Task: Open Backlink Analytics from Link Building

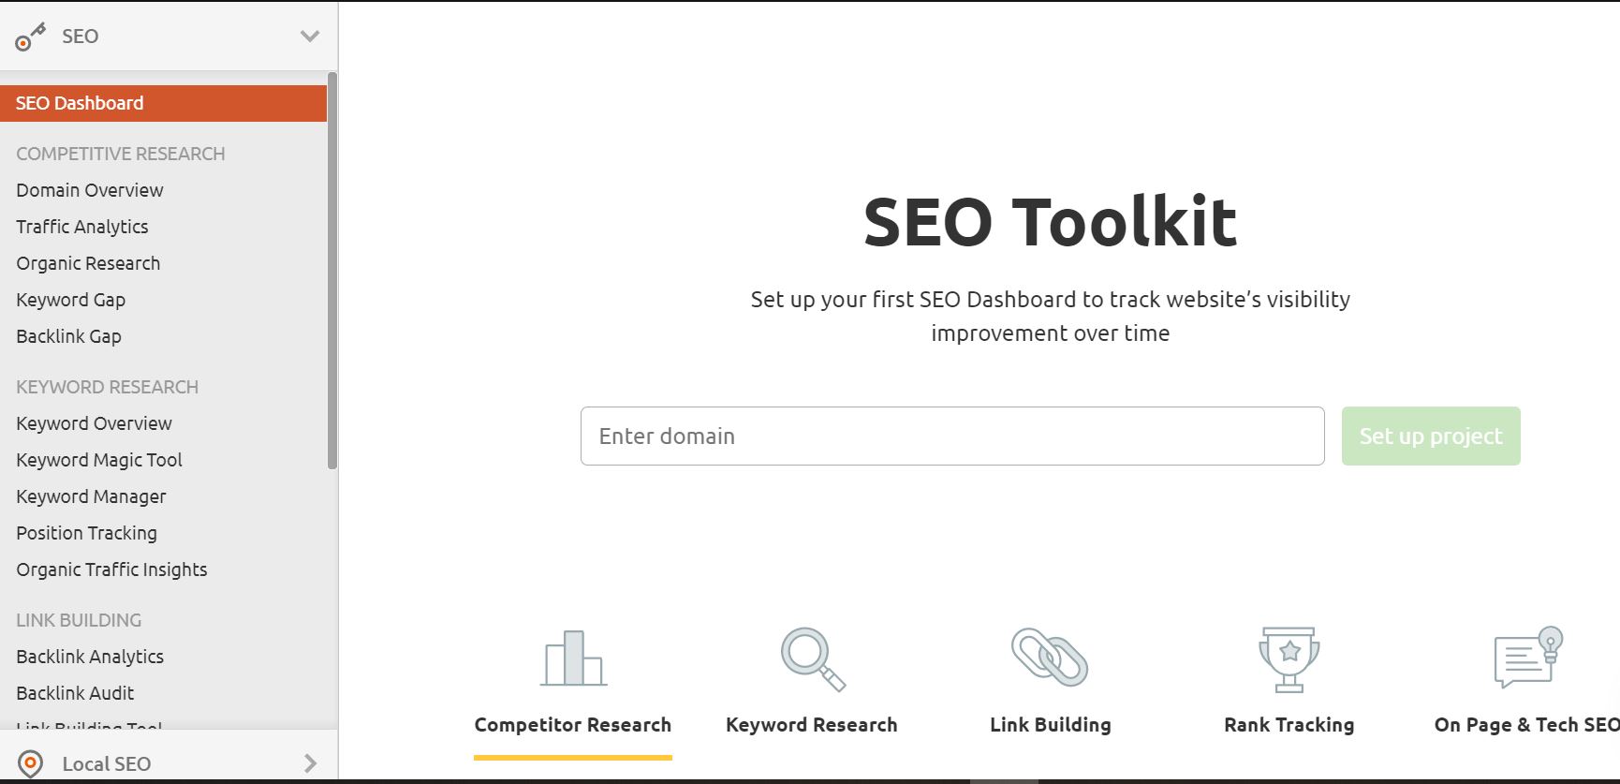Action: click(x=90, y=657)
